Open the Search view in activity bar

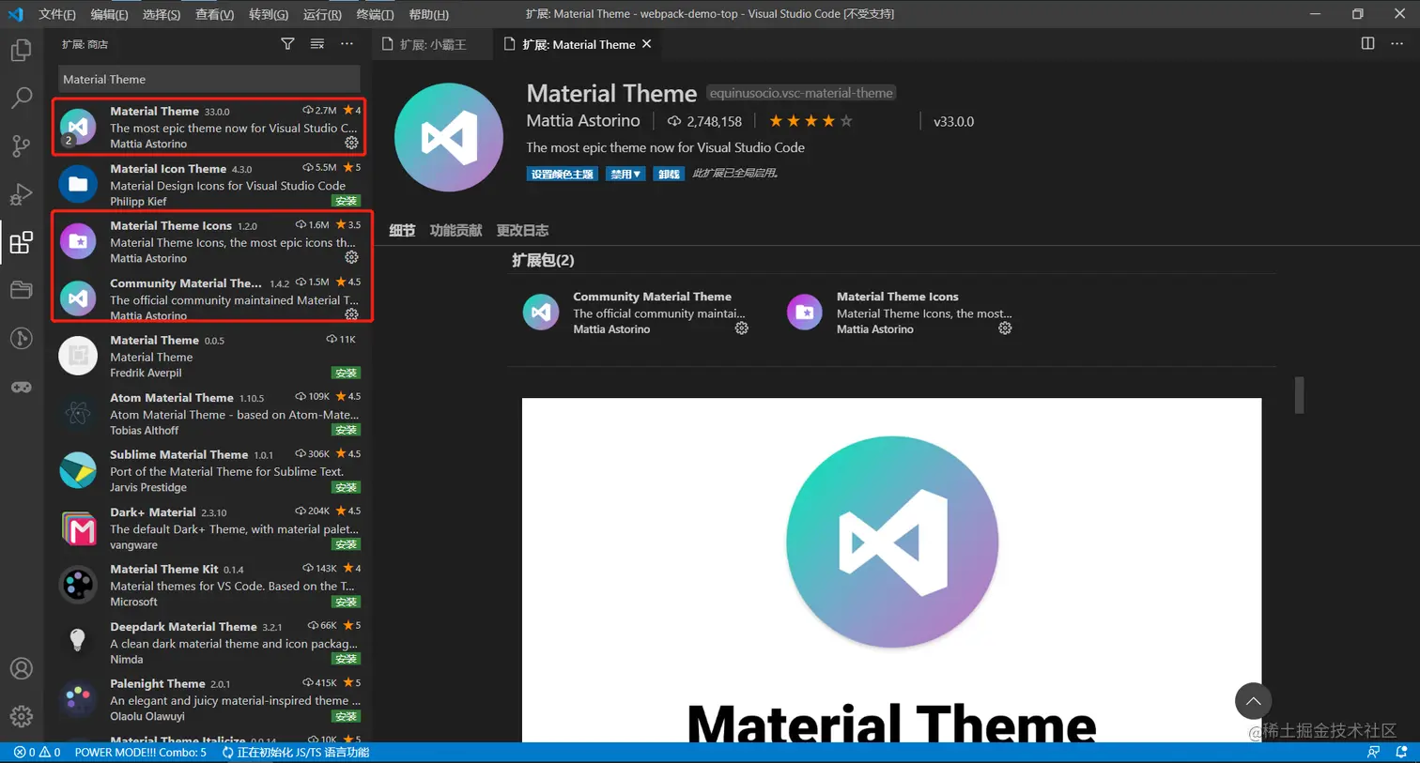[x=21, y=98]
